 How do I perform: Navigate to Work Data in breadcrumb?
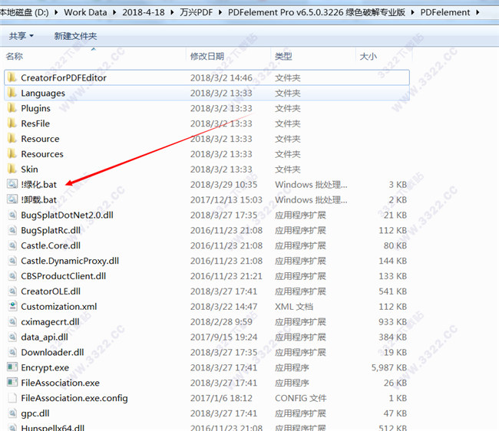click(x=85, y=12)
